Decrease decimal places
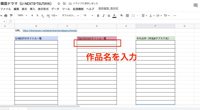The image size is (200, 110). click(43, 16)
